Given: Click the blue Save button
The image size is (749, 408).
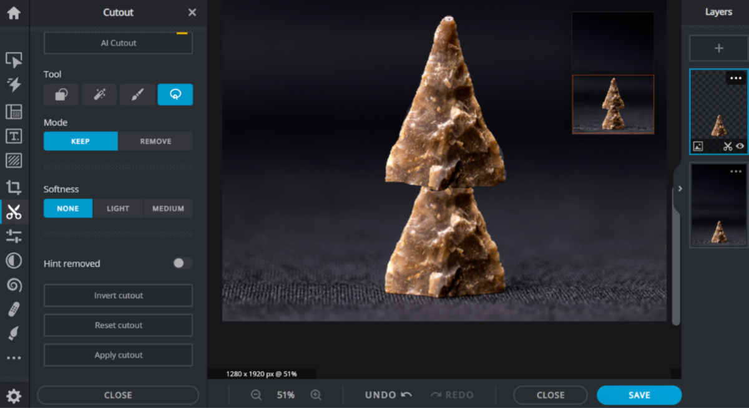Looking at the screenshot, I should point(639,395).
